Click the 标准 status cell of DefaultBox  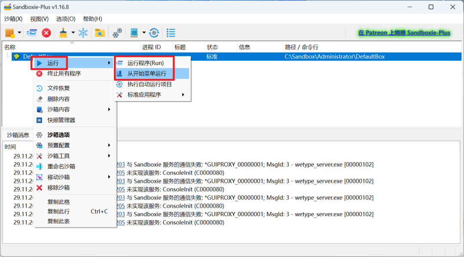point(212,57)
